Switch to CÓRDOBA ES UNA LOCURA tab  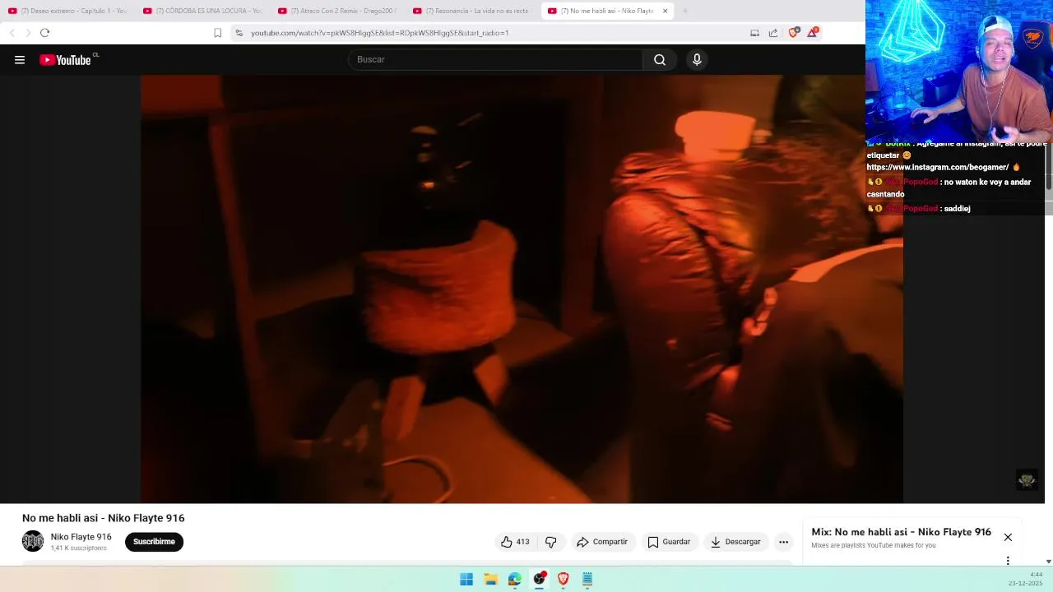pos(202,11)
